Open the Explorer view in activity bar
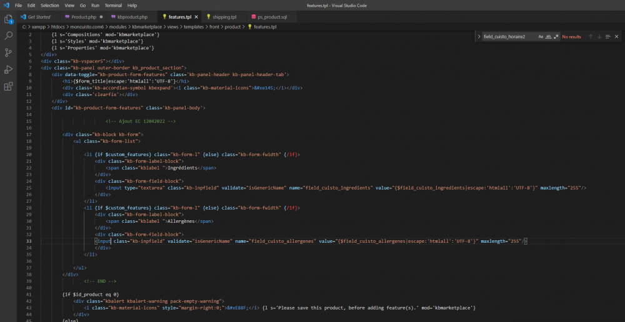 click(x=9, y=20)
